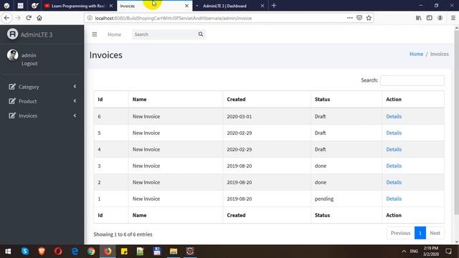Open Details for invoice 3
The image size is (459, 258).
click(x=394, y=166)
